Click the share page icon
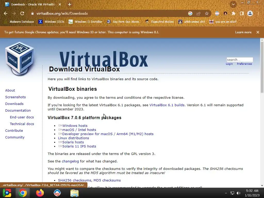Image resolution: width=264 pixels, height=198 pixels. pyautogui.click(x=199, y=13)
